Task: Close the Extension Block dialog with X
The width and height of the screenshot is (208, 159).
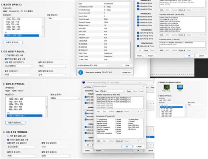Action: (143, 86)
